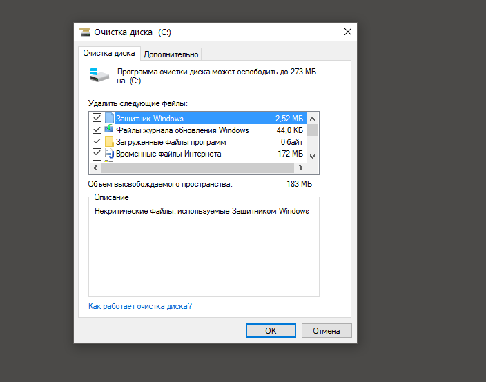Image resolution: width=486 pixels, height=382 pixels.
Task: Select the Загруженные файлы программ row
Action: [197, 142]
